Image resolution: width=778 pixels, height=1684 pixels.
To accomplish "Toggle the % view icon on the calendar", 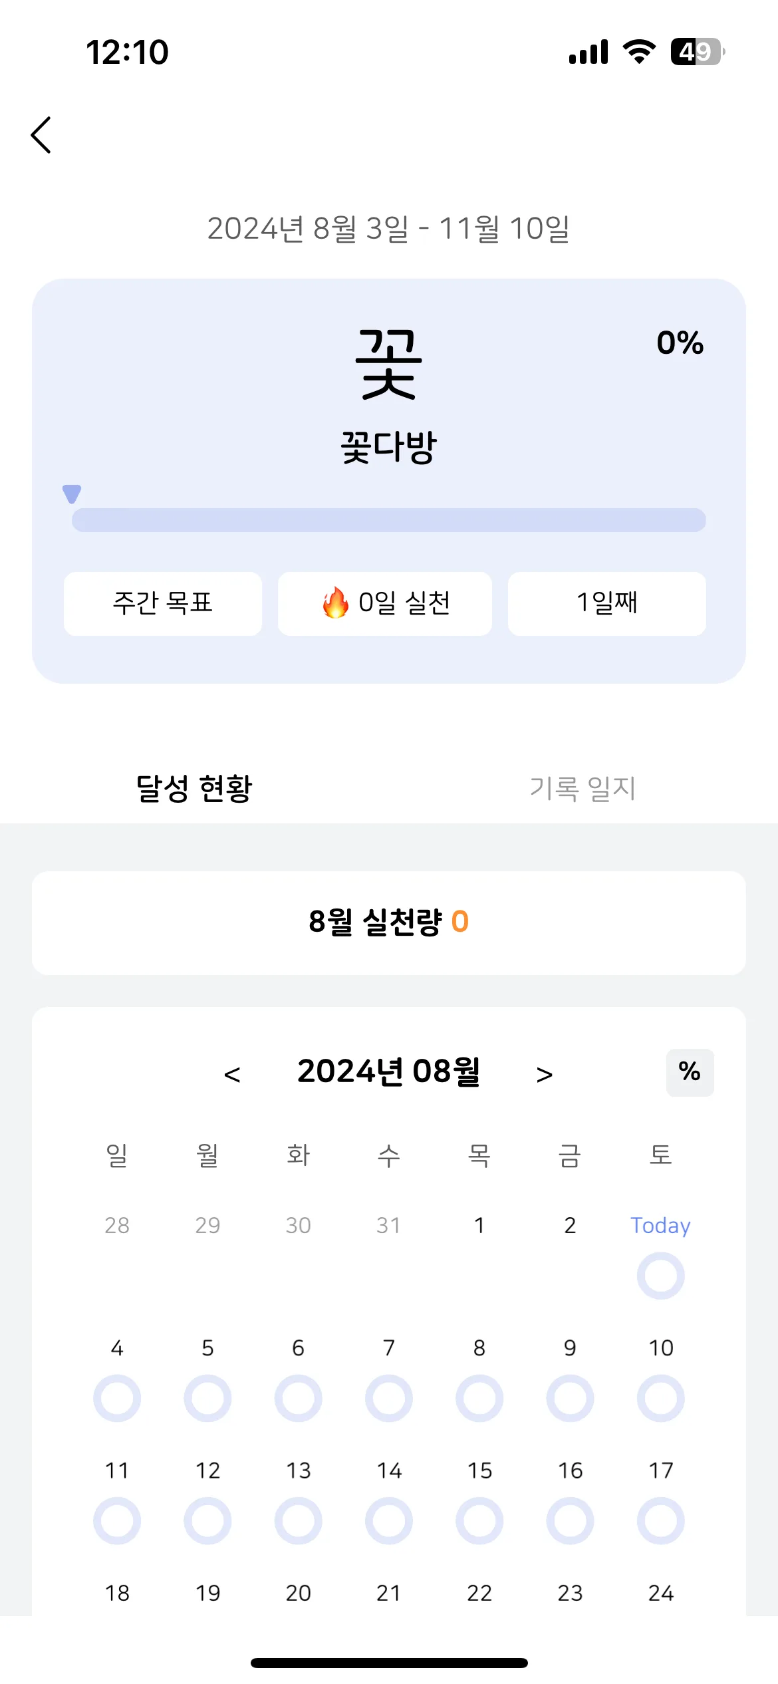I will (690, 1072).
